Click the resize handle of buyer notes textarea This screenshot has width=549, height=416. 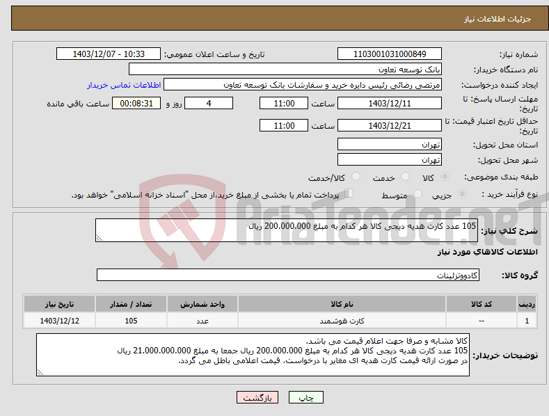(40, 373)
